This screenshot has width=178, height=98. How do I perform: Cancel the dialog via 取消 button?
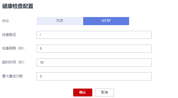105,92
